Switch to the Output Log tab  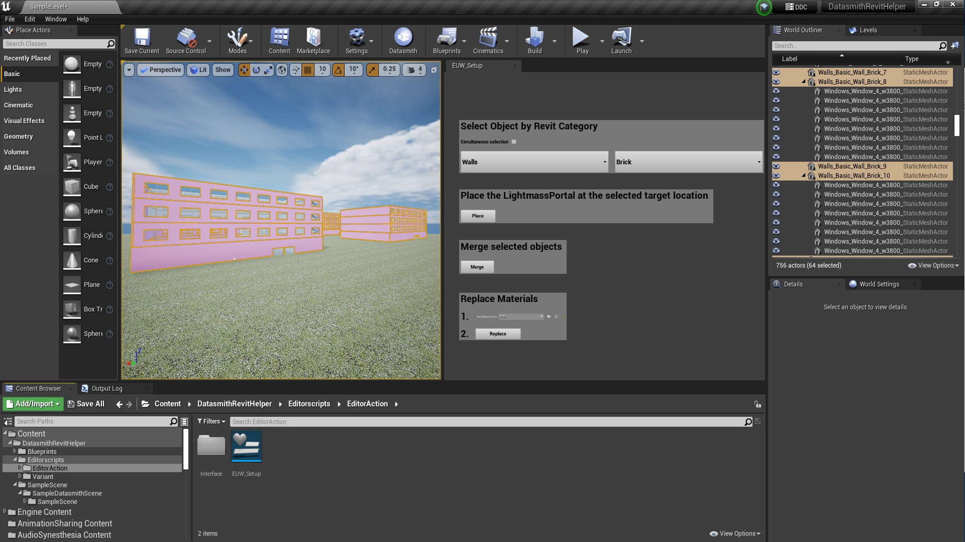tap(107, 388)
